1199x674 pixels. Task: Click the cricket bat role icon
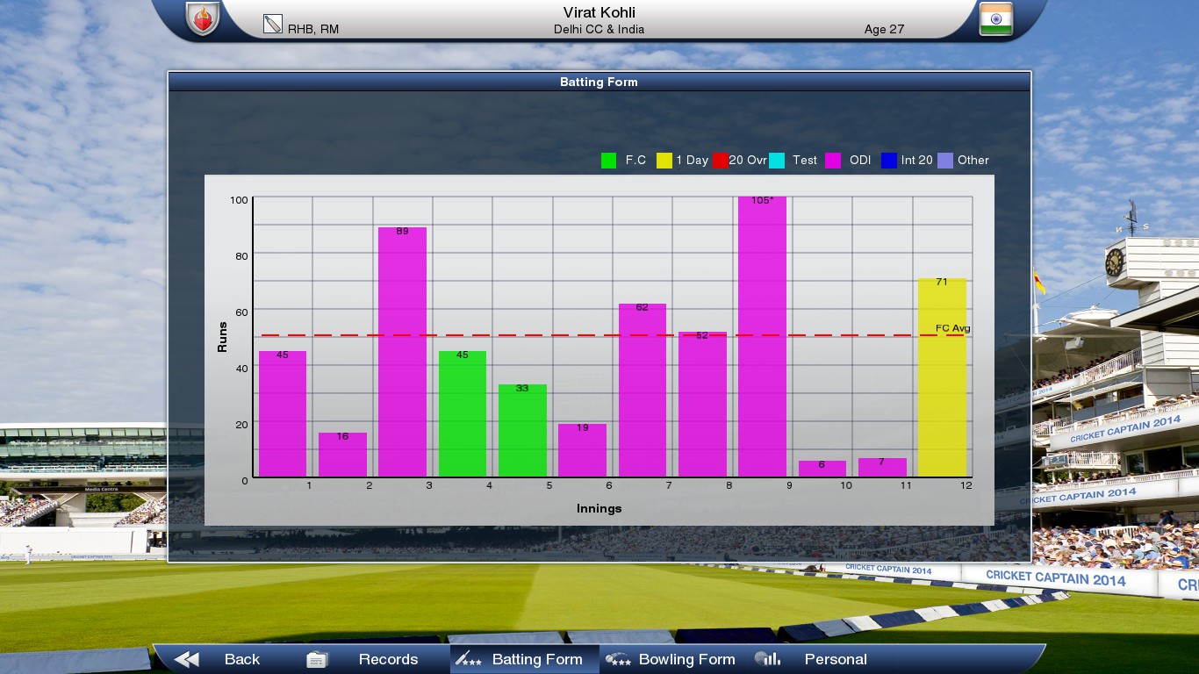point(273,24)
